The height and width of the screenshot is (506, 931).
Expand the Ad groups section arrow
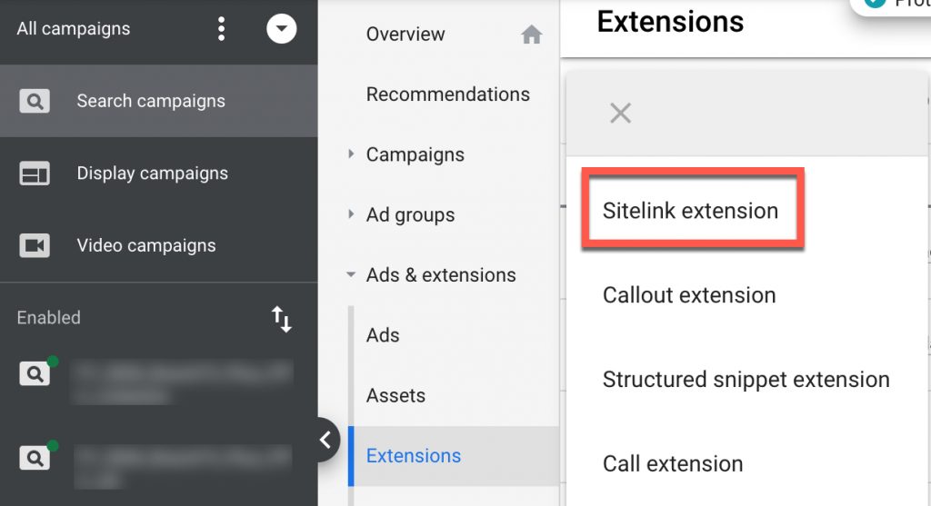pyautogui.click(x=351, y=214)
